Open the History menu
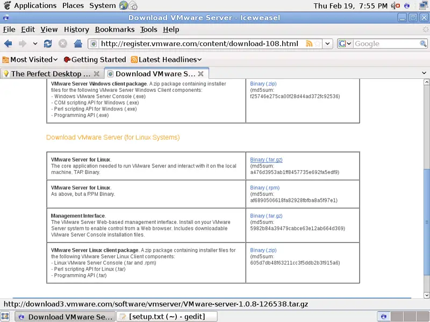 (76, 30)
